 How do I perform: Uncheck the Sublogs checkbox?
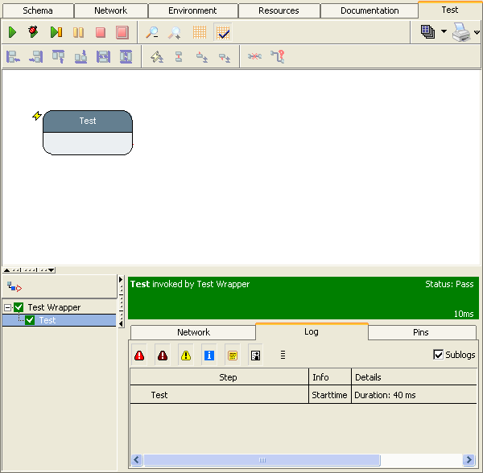pyautogui.click(x=439, y=355)
